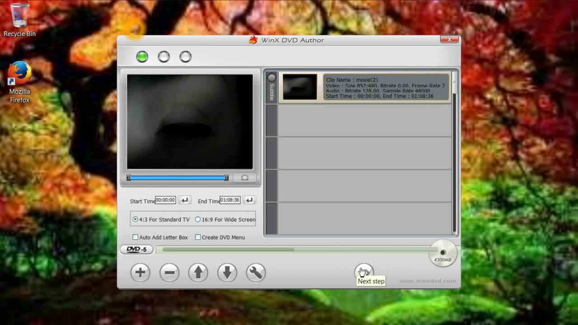Screen dimensions: 578x325
Task: Click the trim slider left handle
Action: coord(129,178)
